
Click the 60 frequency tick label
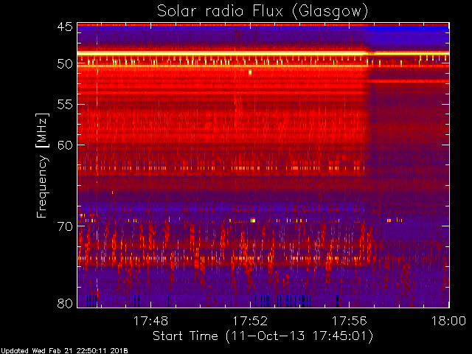pyautogui.click(x=65, y=145)
